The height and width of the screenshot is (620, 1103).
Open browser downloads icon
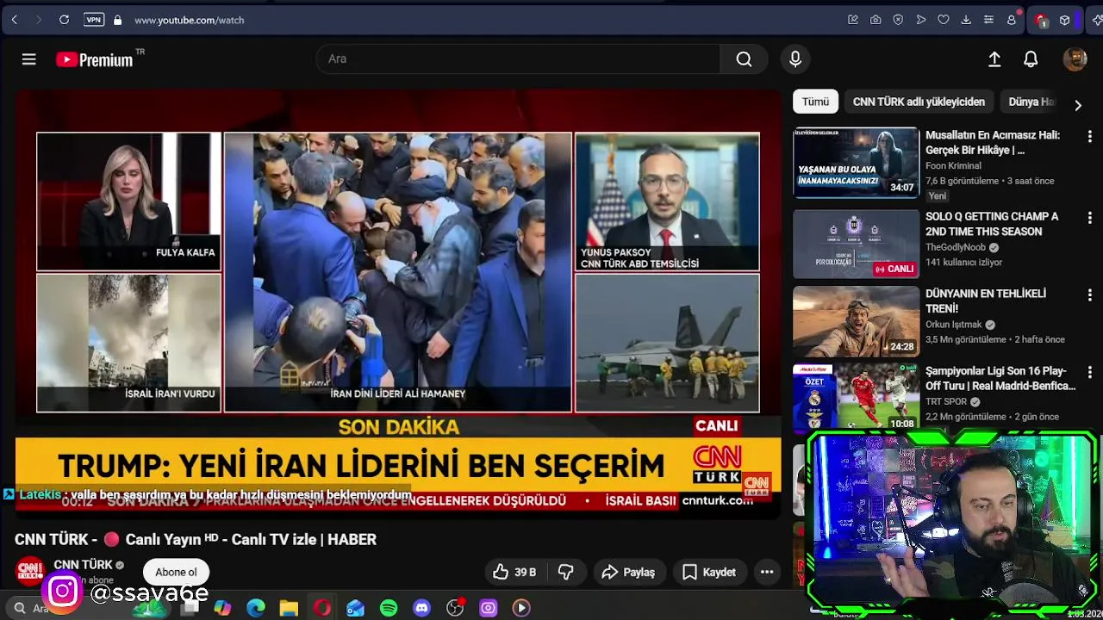[966, 20]
